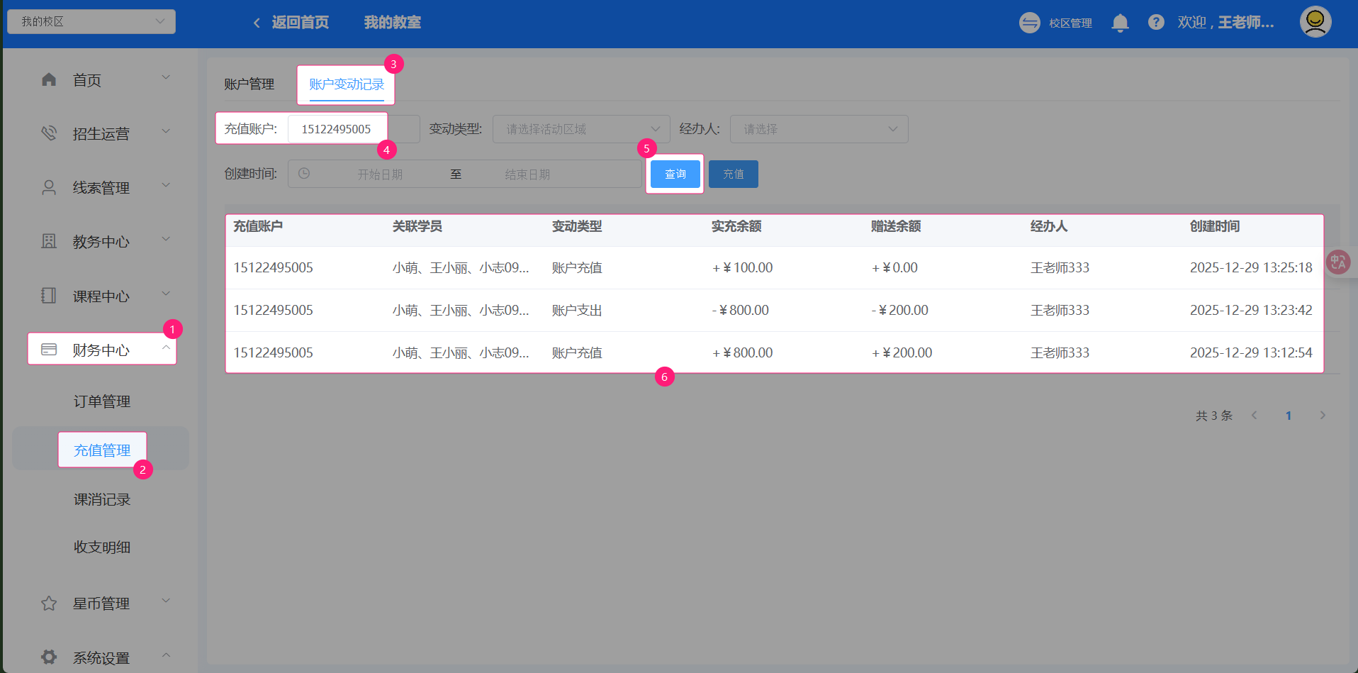Click the gear icon for 系统设置
Image resolution: width=1358 pixels, height=673 pixels.
click(x=49, y=657)
